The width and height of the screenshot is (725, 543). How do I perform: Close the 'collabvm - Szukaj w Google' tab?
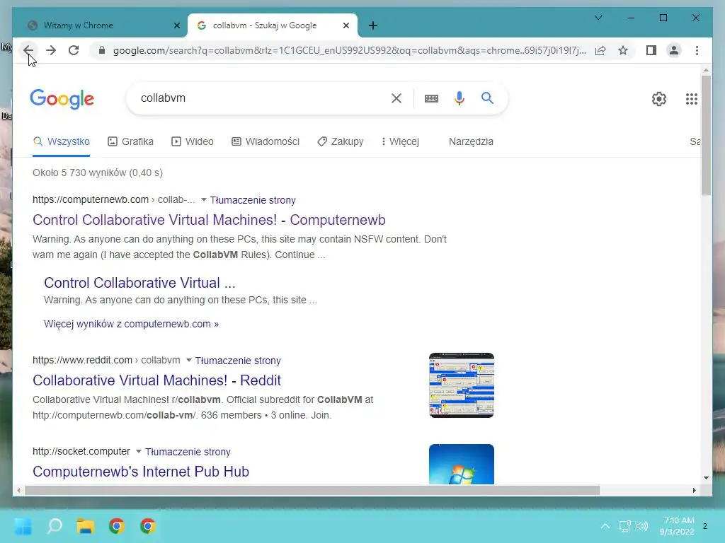click(346, 25)
